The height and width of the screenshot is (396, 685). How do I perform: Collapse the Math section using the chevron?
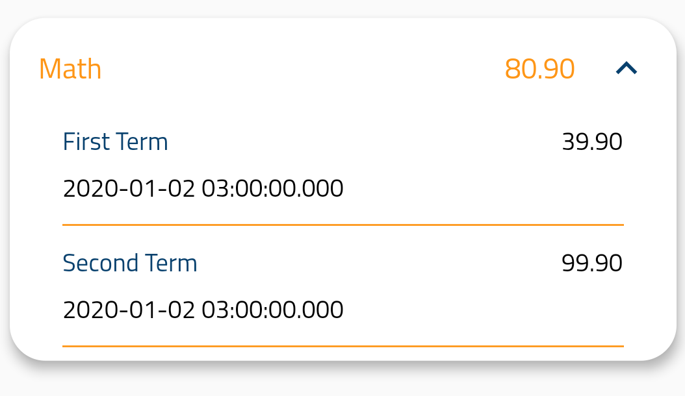[627, 68]
